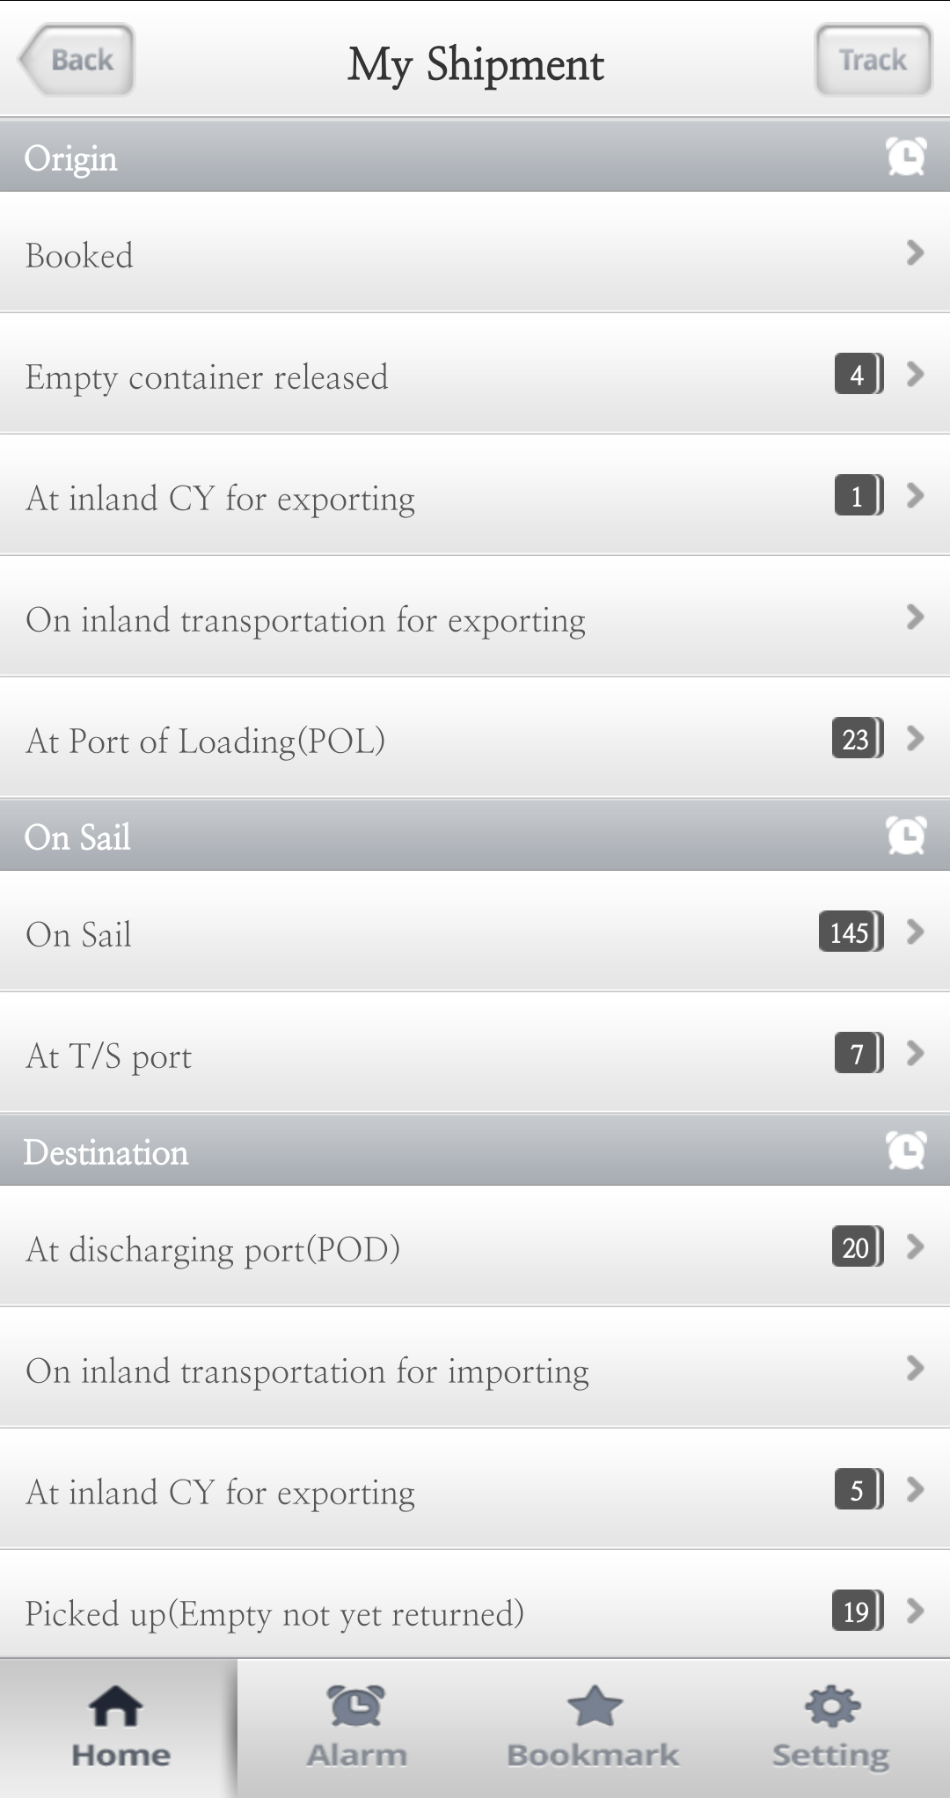Open At T/S port shipments

tap(475, 1054)
